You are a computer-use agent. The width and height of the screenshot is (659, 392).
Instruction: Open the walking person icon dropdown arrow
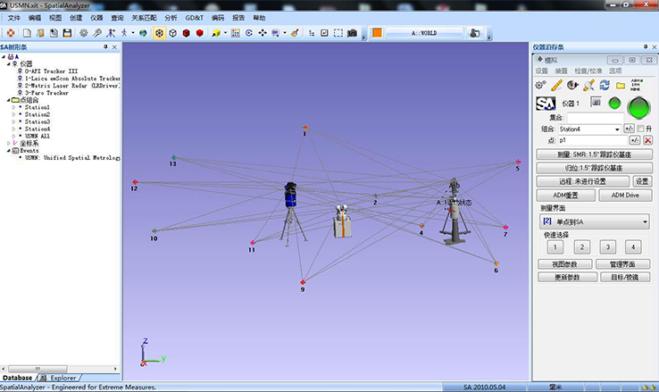[133, 33]
